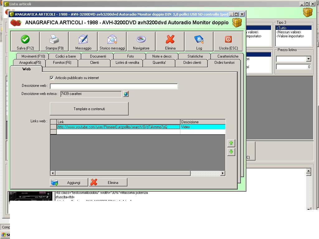Remove link with bottom Elimina button
The height and width of the screenshot is (239, 319).
pos(108,182)
